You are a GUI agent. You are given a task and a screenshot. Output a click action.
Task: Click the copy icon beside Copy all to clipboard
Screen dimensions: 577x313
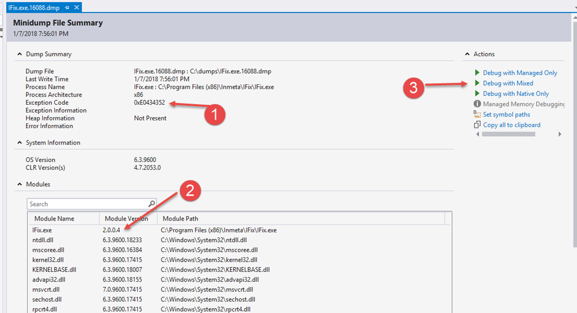tap(477, 125)
